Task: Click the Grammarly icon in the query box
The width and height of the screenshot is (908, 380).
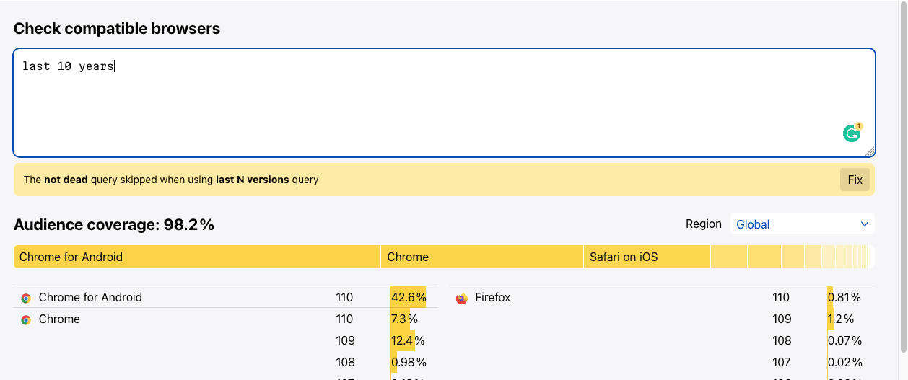Action: [852, 133]
